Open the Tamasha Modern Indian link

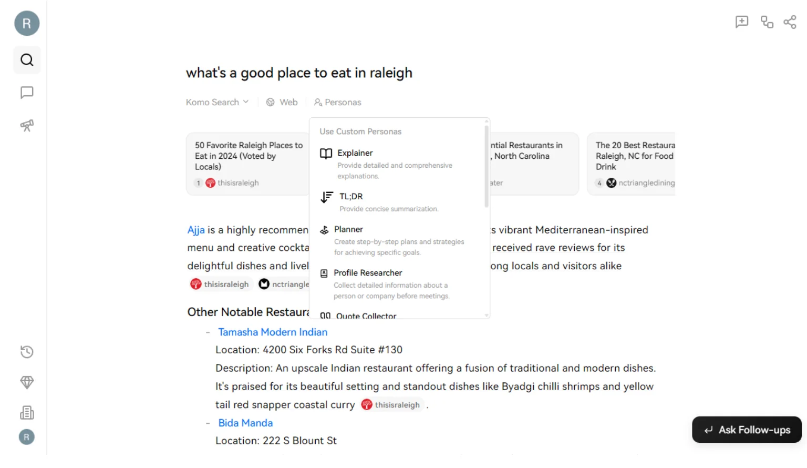tap(272, 332)
